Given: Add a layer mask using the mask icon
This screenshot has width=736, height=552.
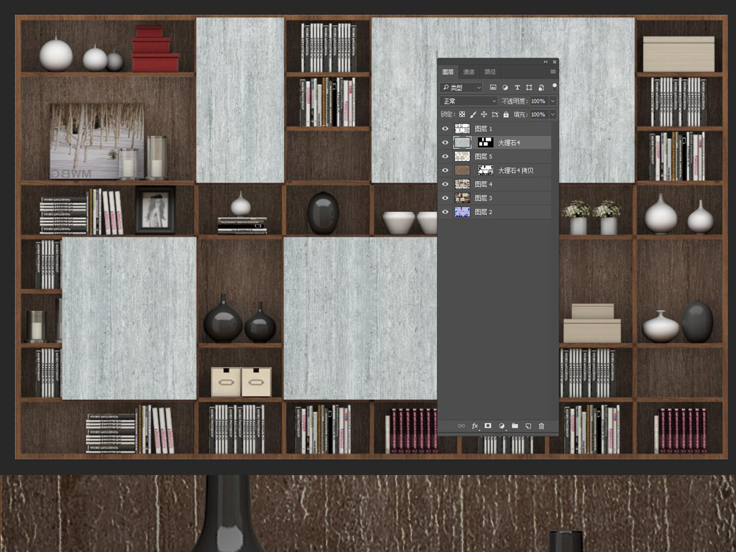Looking at the screenshot, I should pyautogui.click(x=488, y=426).
